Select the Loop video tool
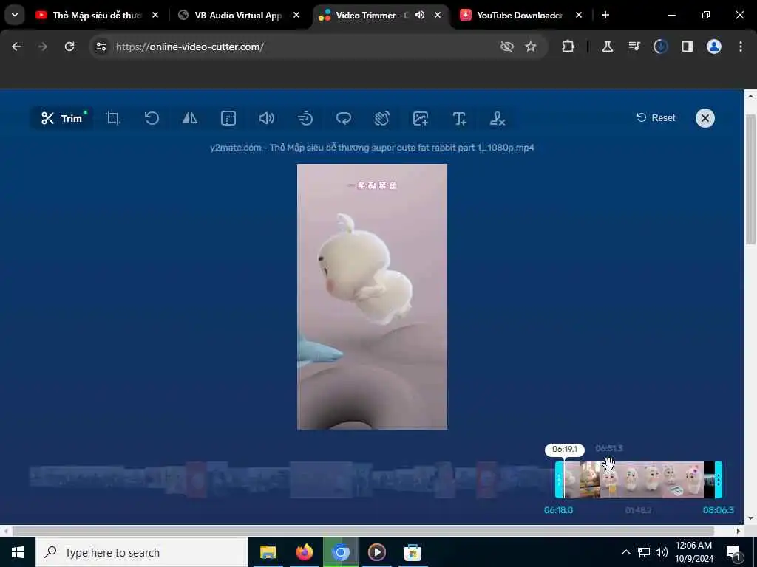757x567 pixels. pyautogui.click(x=343, y=118)
